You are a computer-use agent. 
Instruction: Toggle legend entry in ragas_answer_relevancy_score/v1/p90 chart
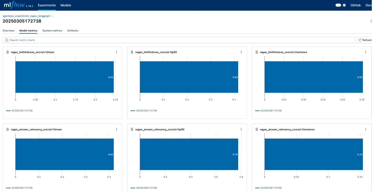click(144, 188)
